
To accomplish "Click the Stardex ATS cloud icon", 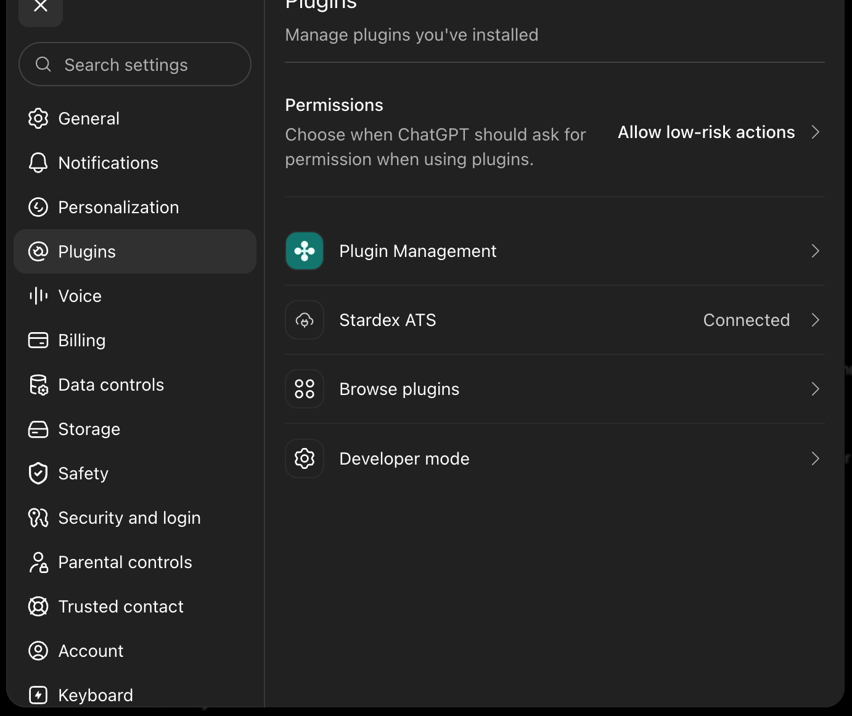I will coord(305,320).
